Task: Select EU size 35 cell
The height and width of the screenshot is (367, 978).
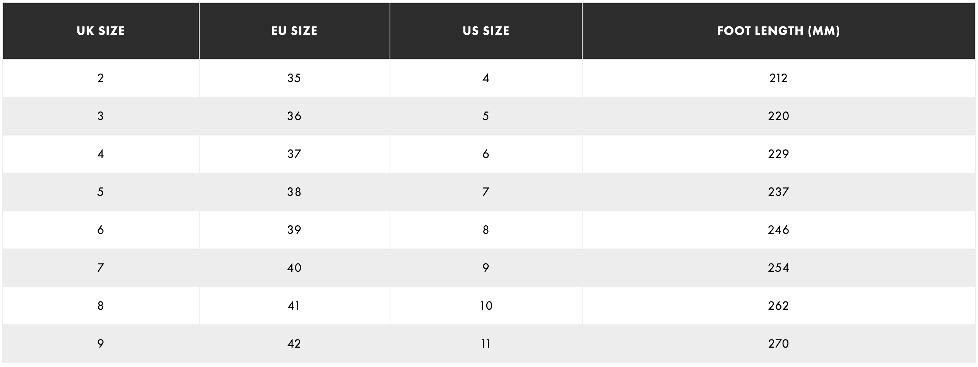Action: click(294, 78)
